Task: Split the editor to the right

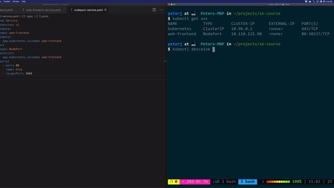Action: (x=154, y=10)
